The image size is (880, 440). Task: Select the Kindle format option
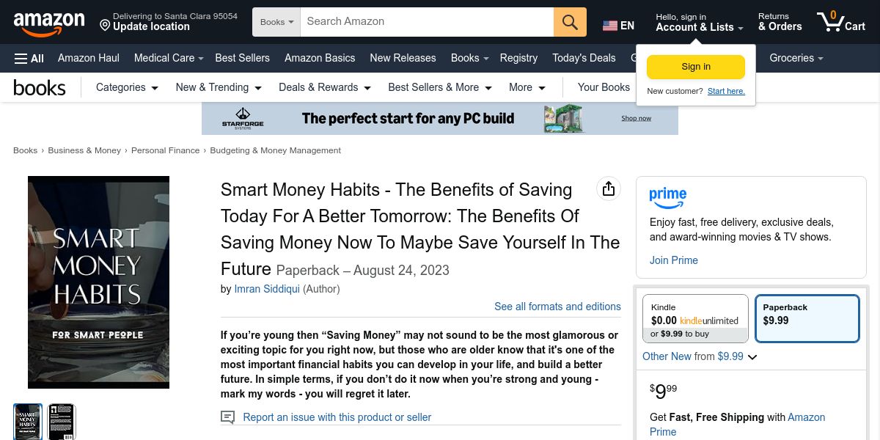pos(694,319)
